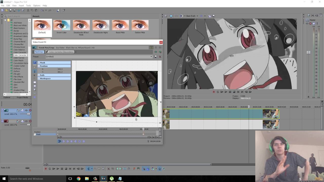Click Copy Snapshot to Clipboard icon
This screenshot has width=324, height=182.
209,16
